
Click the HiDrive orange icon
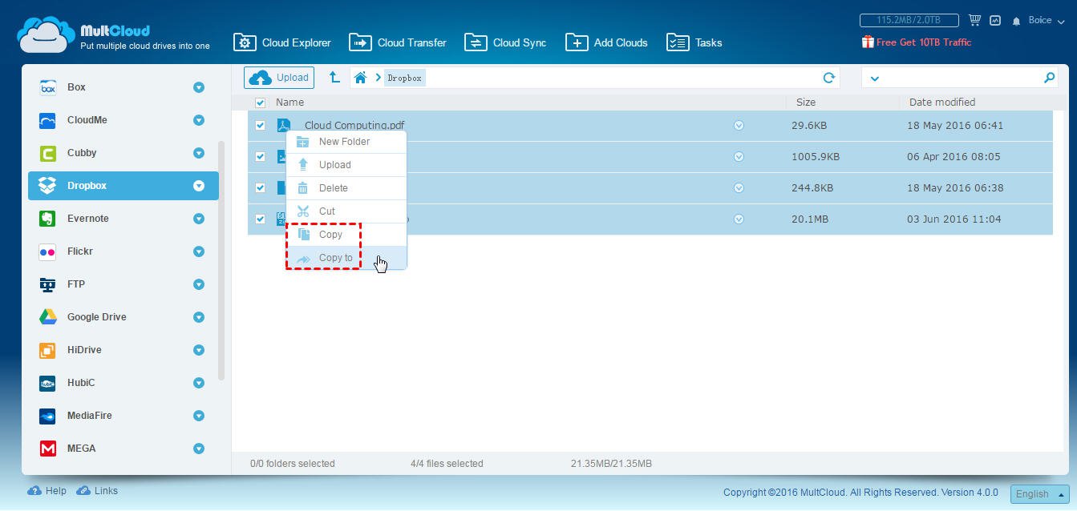[x=47, y=350]
